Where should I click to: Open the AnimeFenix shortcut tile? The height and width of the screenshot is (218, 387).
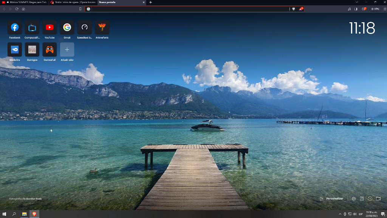102,28
